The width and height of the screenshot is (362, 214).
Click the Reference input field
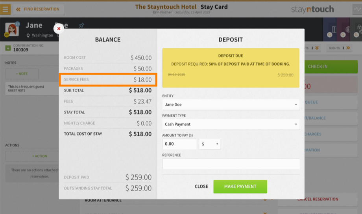231,164
